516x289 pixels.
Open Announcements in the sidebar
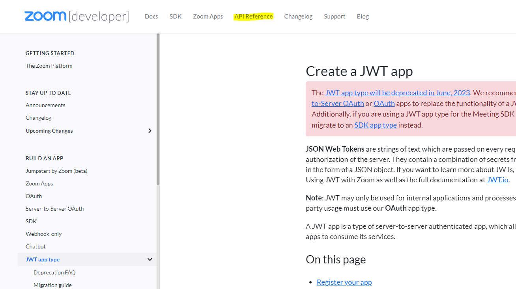(x=45, y=105)
